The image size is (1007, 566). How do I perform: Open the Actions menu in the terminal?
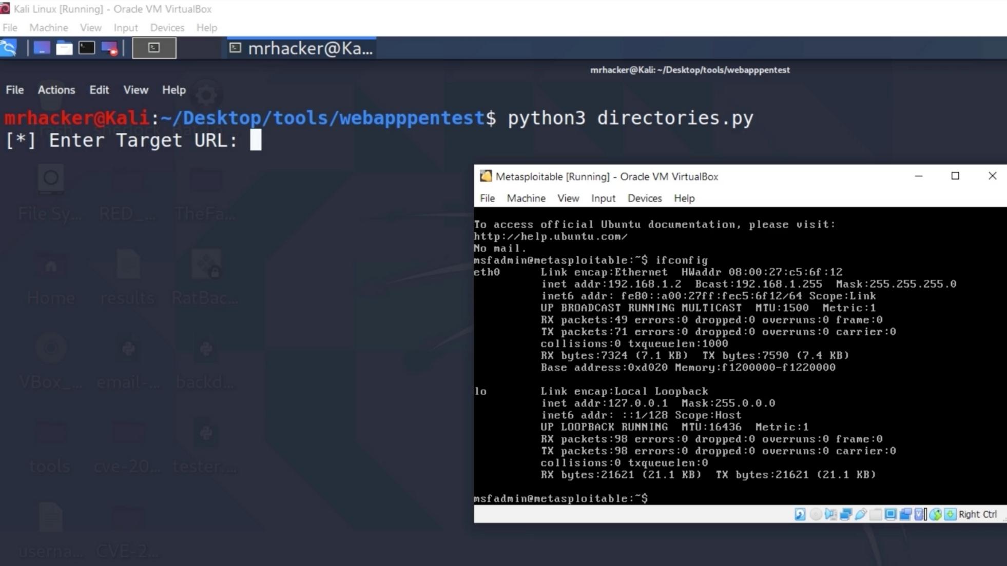[56, 90]
